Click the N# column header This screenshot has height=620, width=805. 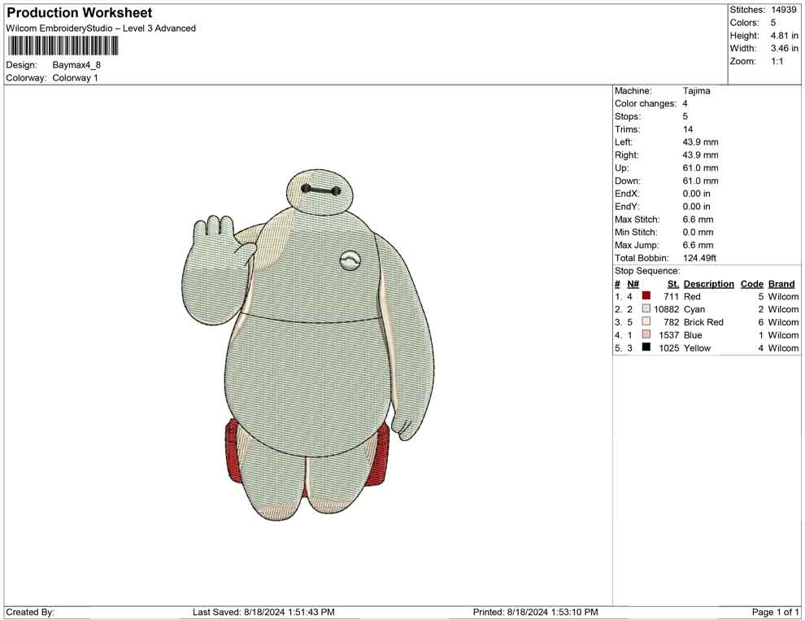point(633,284)
